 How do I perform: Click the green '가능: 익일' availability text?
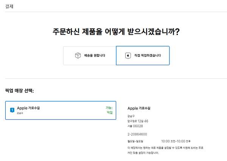(109, 110)
